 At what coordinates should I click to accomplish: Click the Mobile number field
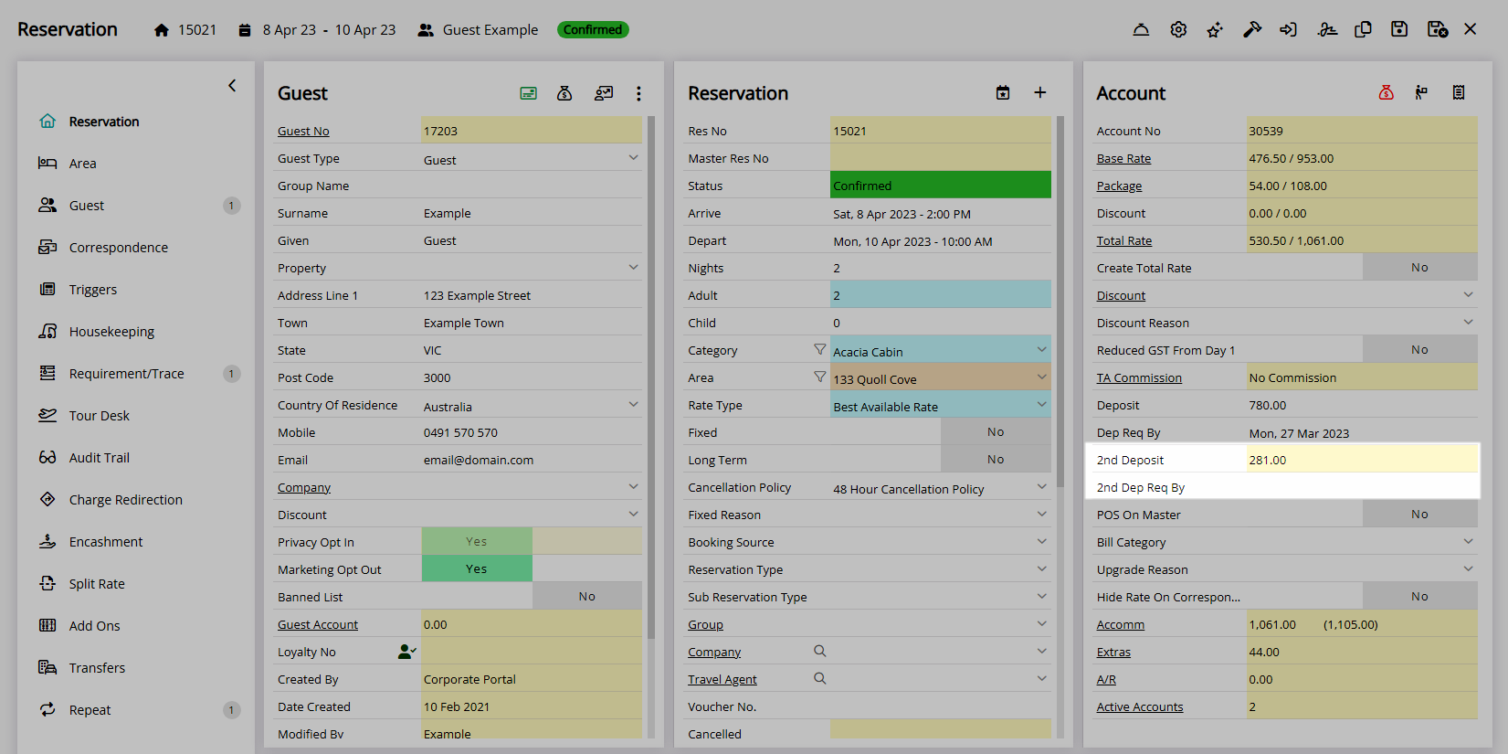[x=532, y=432]
